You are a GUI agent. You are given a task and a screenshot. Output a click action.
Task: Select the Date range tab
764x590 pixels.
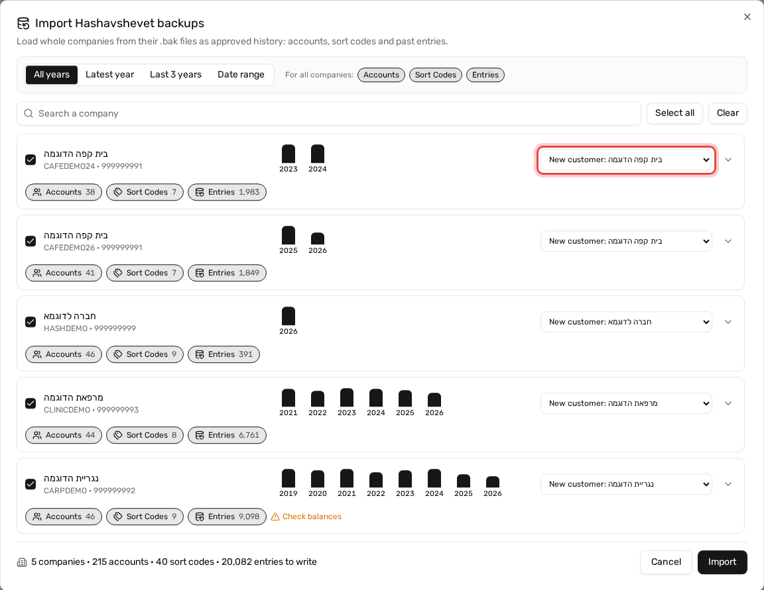coord(241,75)
